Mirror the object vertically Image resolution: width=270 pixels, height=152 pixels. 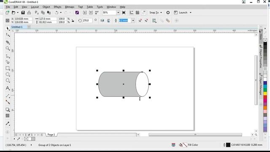(x=108, y=21)
